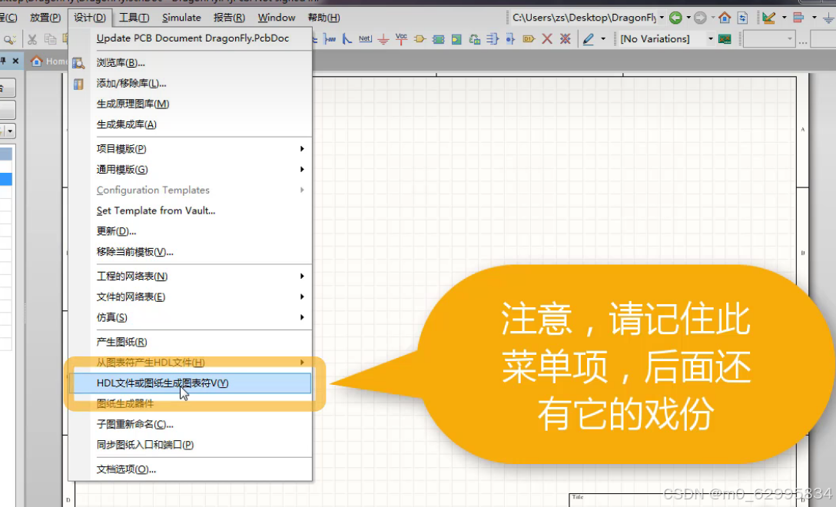Open the drawing utilities ruler icon
Viewport: 836px width, 507px height.
769,18
